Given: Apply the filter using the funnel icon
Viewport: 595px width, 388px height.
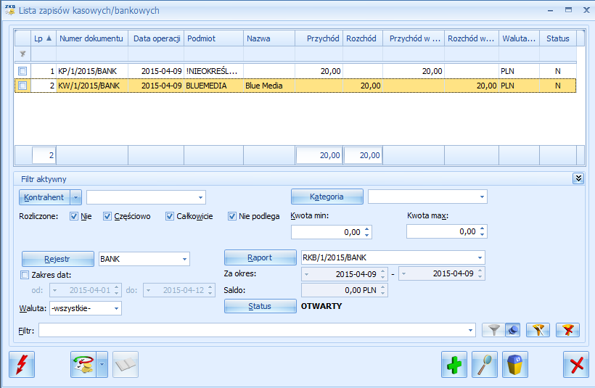Looking at the screenshot, I should coord(493,330).
